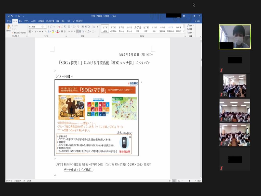Image resolution: width=261 pixels, height=196 pixels.
Task: Align text right
Action: pos(75,31)
